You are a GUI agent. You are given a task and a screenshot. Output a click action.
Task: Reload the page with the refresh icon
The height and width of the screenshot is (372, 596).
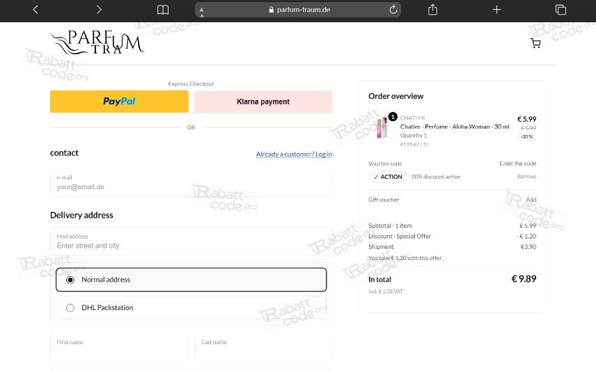(x=393, y=10)
